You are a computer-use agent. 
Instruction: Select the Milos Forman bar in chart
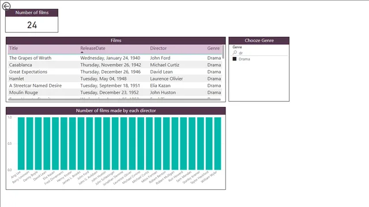157,143
